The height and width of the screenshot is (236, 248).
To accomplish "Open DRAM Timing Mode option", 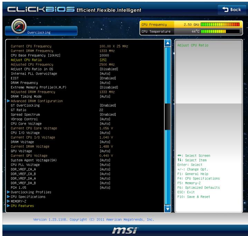I will coord(105,96).
